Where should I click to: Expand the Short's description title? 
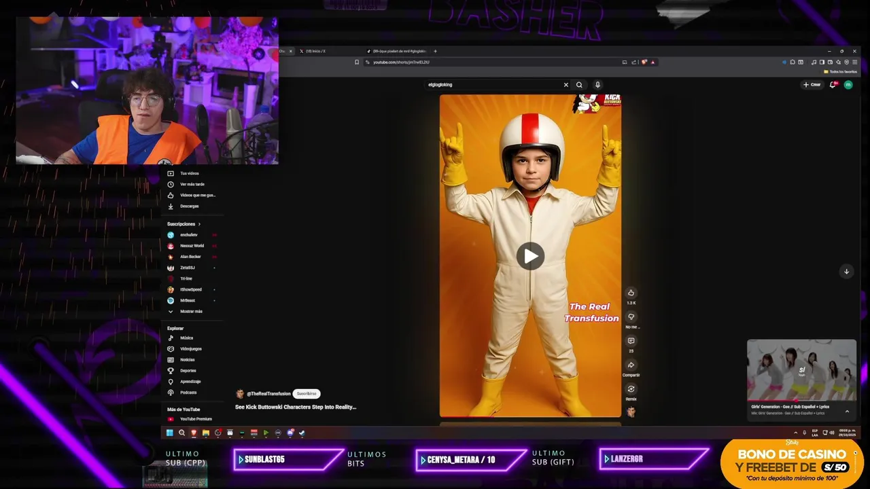tap(296, 407)
